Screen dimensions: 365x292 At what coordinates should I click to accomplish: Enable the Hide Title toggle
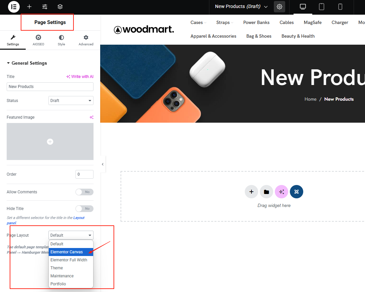[84, 208]
